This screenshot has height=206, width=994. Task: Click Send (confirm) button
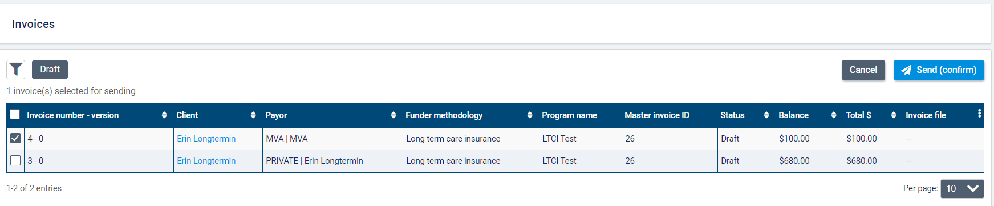[x=939, y=70]
